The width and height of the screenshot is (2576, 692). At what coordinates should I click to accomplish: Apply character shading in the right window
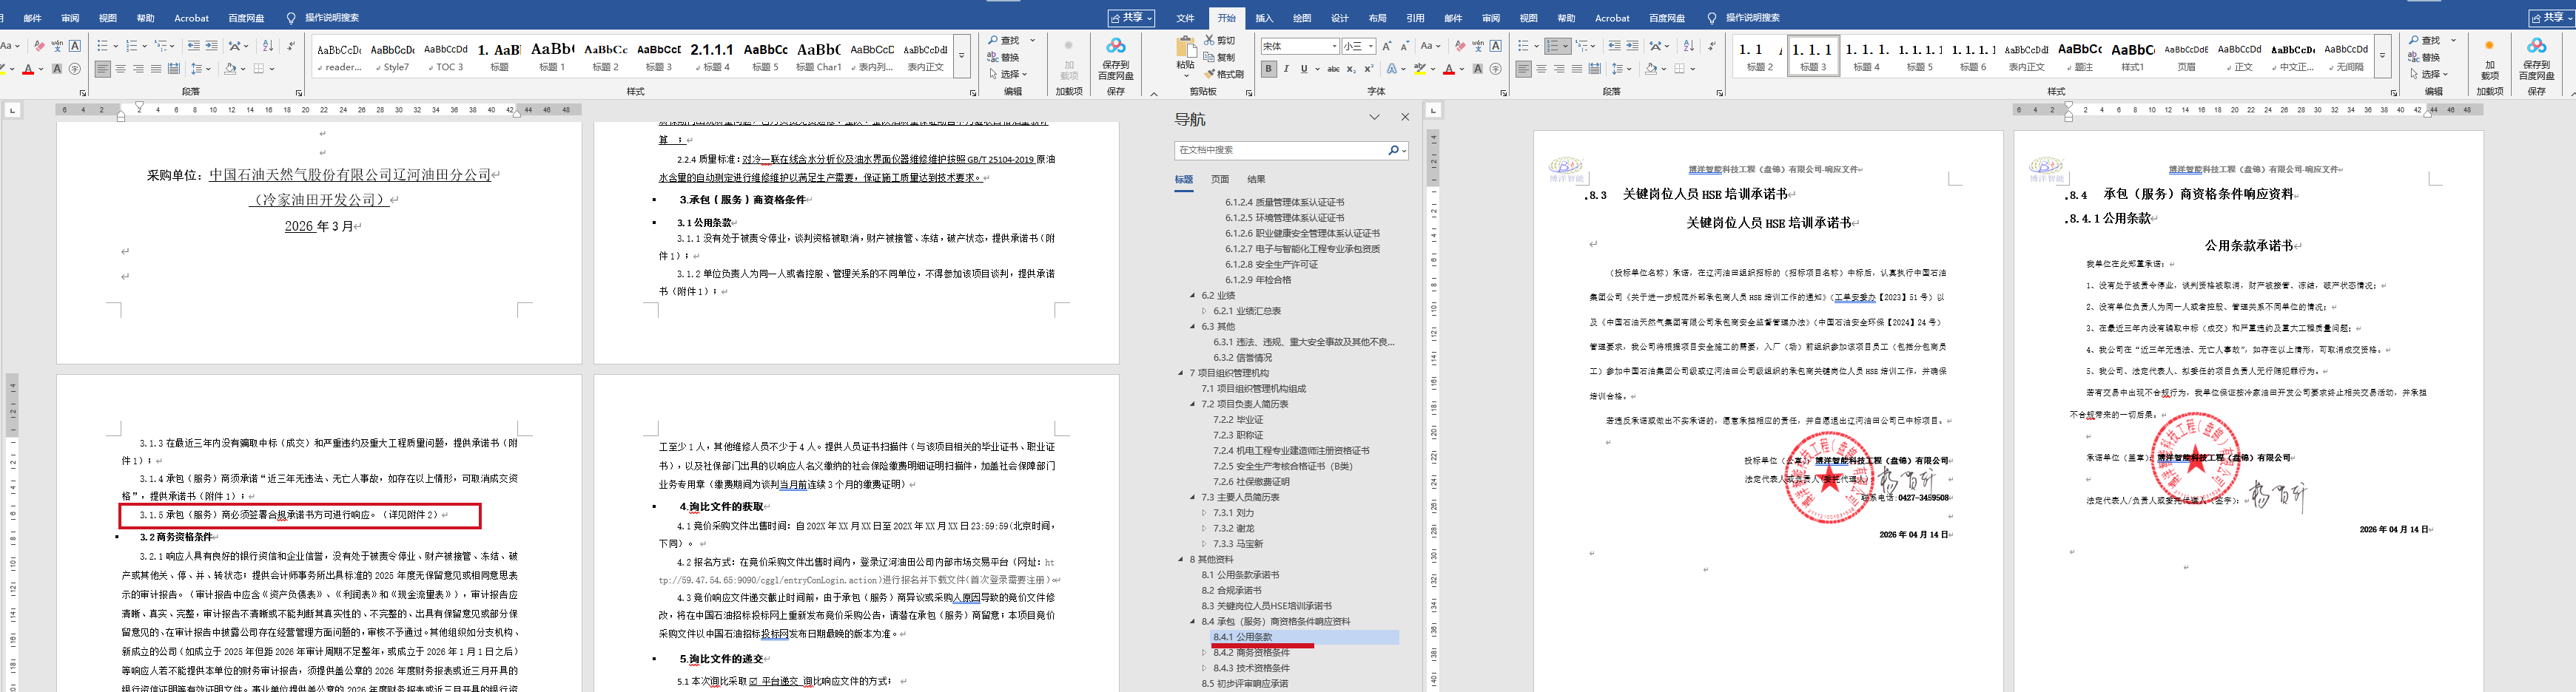(x=1478, y=69)
